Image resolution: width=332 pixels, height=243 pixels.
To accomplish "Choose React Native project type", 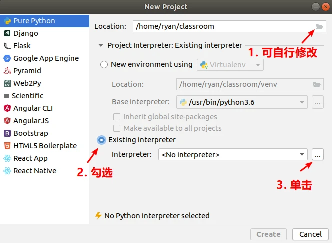I will [44, 171].
